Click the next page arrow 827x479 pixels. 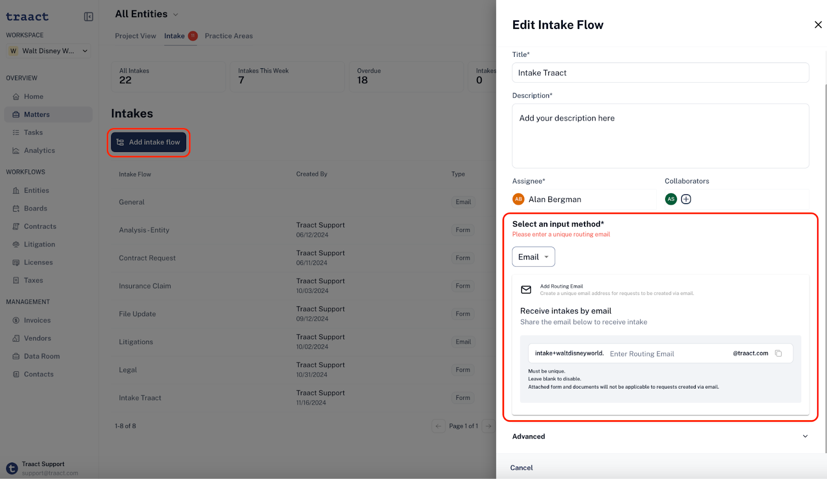click(x=488, y=426)
